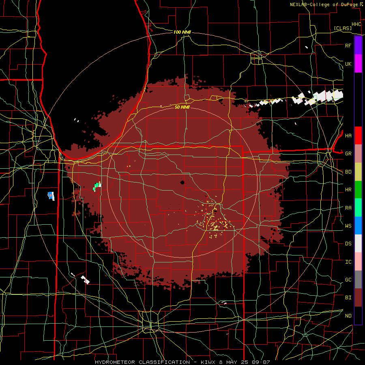Screen dimensions: 365x365
Task: Click the 50 NMI range ring label
Action: pos(182,107)
